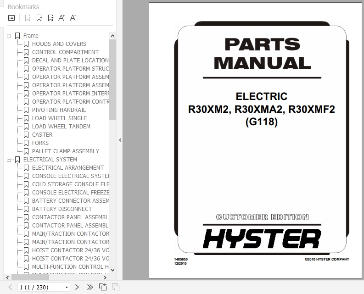
Task: Click the delete bookmark icon
Action: tap(28, 18)
